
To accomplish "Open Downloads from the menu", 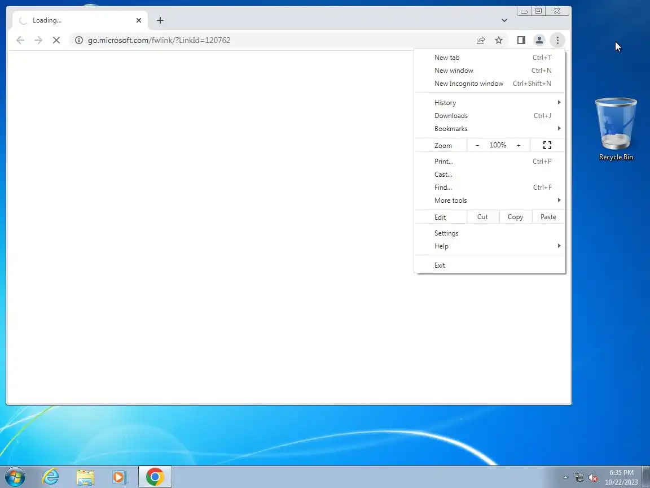I will [x=490, y=116].
